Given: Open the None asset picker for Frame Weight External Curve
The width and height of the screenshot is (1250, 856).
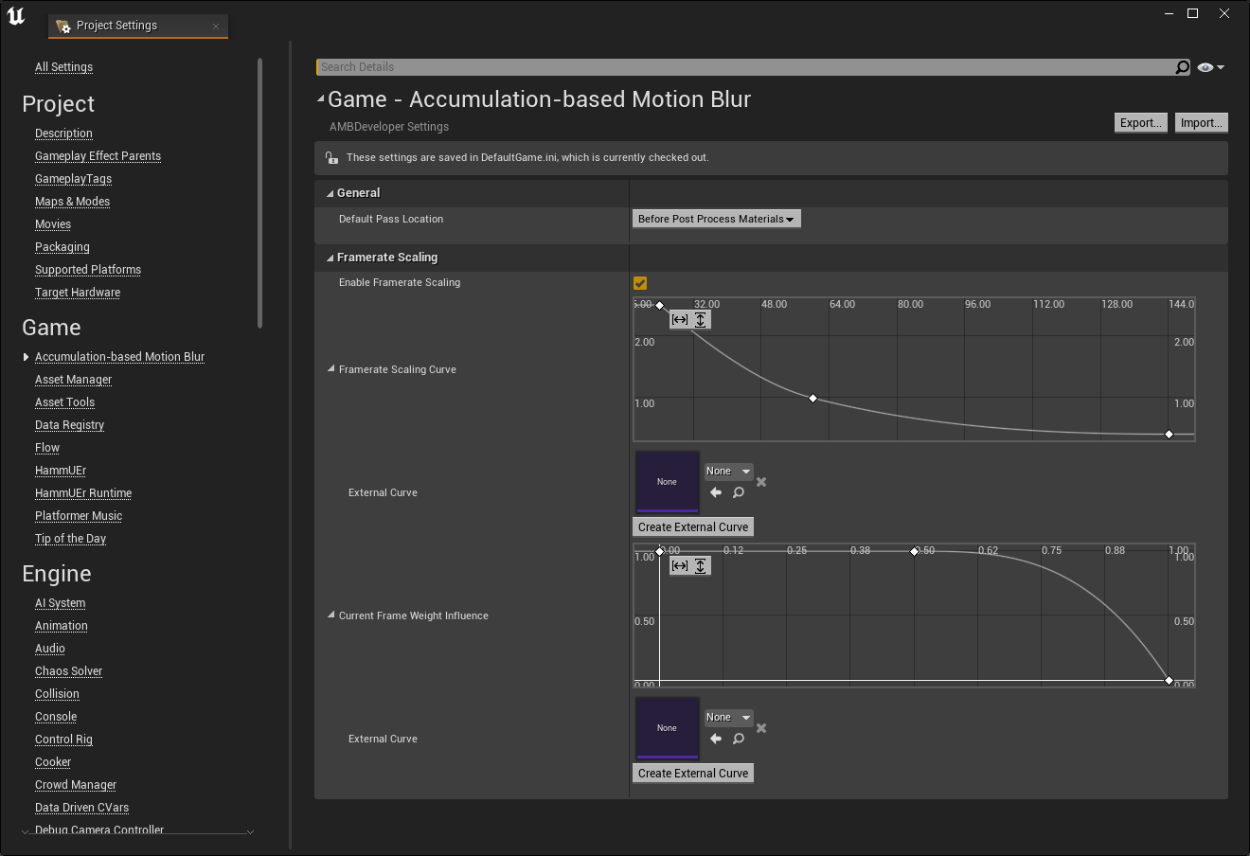Looking at the screenshot, I should [728, 718].
